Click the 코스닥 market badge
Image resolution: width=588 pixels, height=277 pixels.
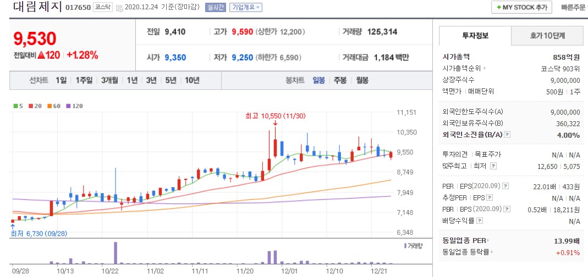tap(102, 7)
